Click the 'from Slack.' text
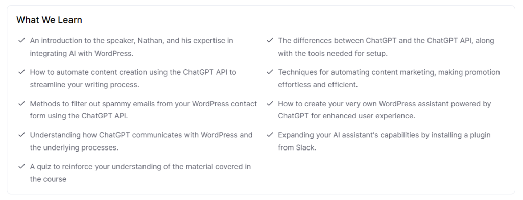This screenshot has width=523, height=200. pos(297,147)
